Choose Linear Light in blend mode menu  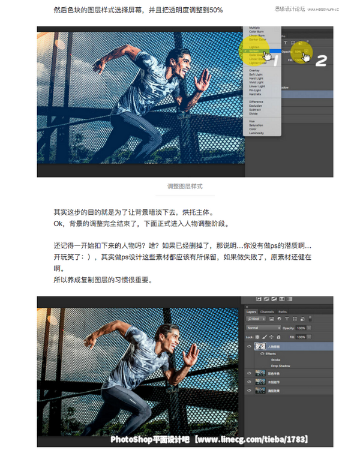coord(262,86)
